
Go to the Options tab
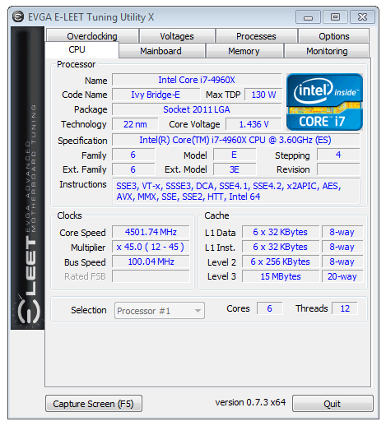pos(334,36)
